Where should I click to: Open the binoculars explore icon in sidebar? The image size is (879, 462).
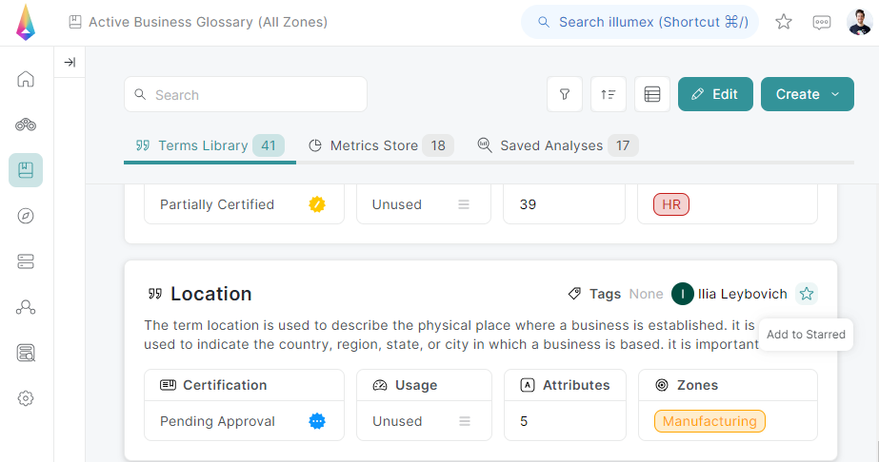tap(26, 125)
